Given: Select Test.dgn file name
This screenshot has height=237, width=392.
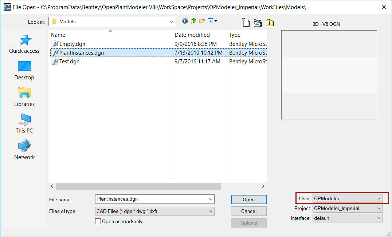Looking at the screenshot, I should (x=69, y=62).
